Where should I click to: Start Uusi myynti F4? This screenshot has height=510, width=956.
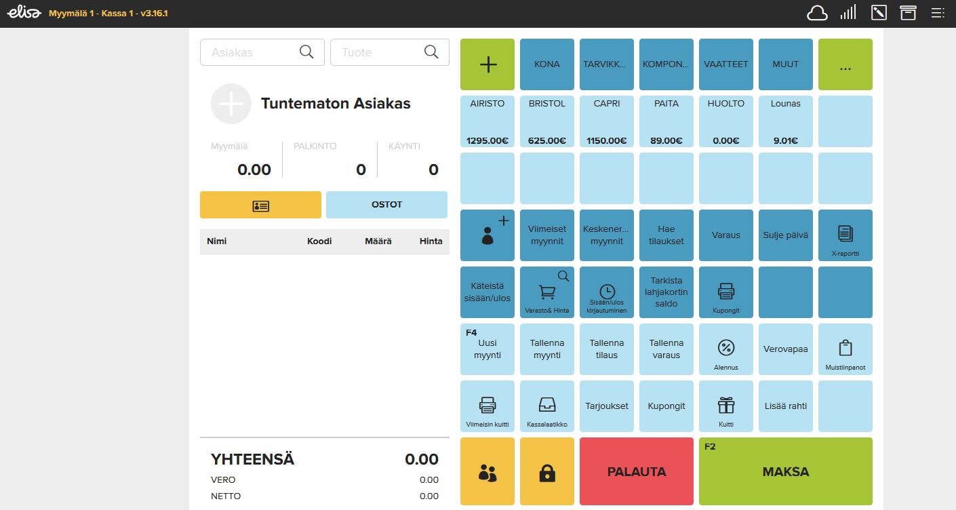(x=487, y=349)
